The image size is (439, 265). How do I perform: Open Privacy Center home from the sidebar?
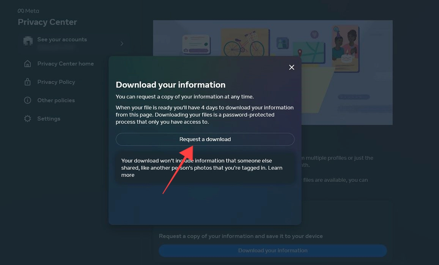65,64
